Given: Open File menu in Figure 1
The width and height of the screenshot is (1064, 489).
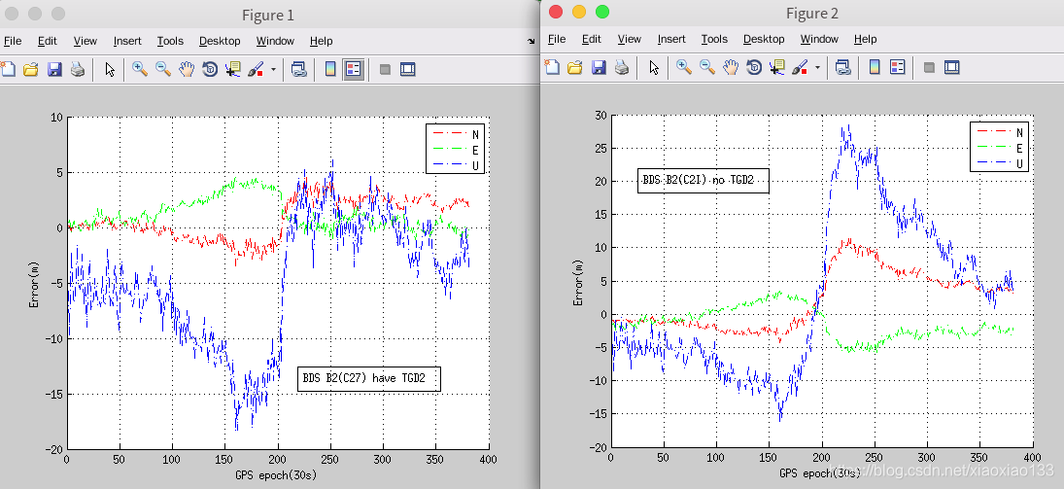Looking at the screenshot, I should (13, 41).
